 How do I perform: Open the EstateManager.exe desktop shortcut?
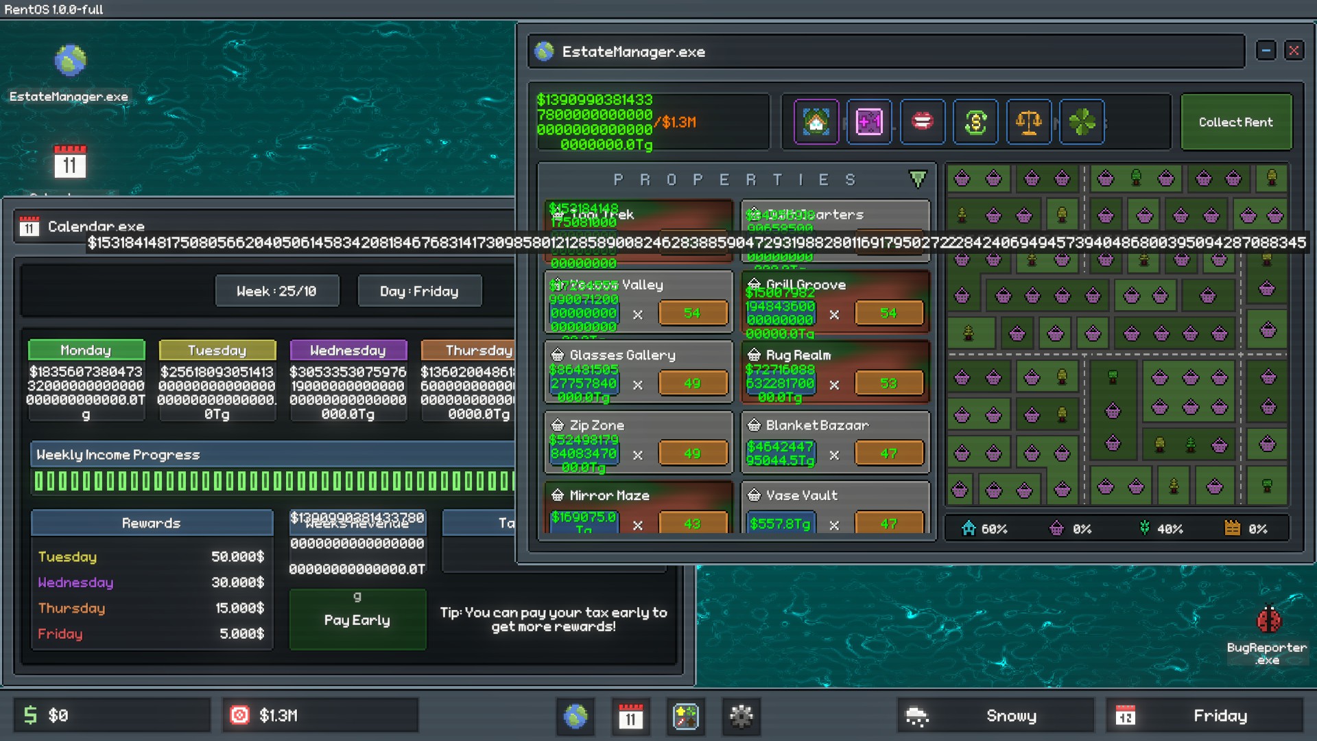click(69, 62)
